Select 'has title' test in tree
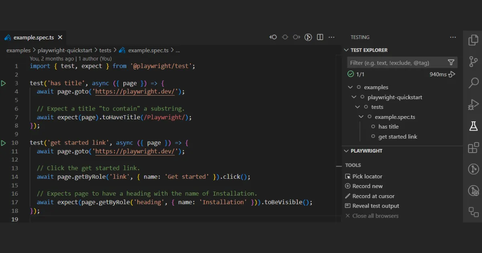Viewport: 482px width, 253px height. pyautogui.click(x=388, y=126)
